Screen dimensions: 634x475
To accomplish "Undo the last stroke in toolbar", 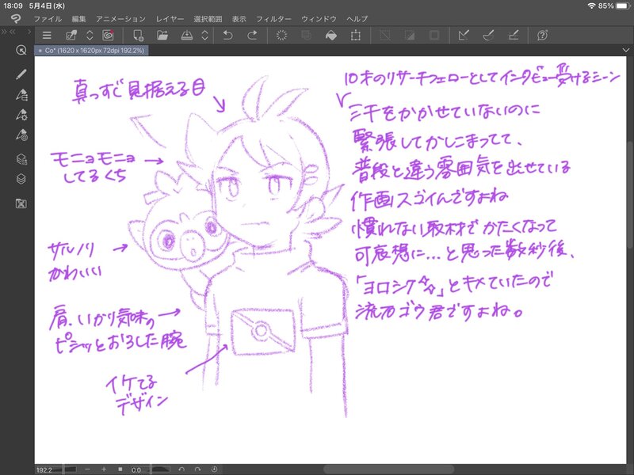I will (228, 36).
